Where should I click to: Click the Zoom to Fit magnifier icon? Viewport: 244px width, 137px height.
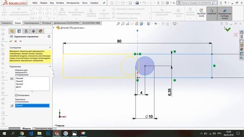click(x=118, y=24)
